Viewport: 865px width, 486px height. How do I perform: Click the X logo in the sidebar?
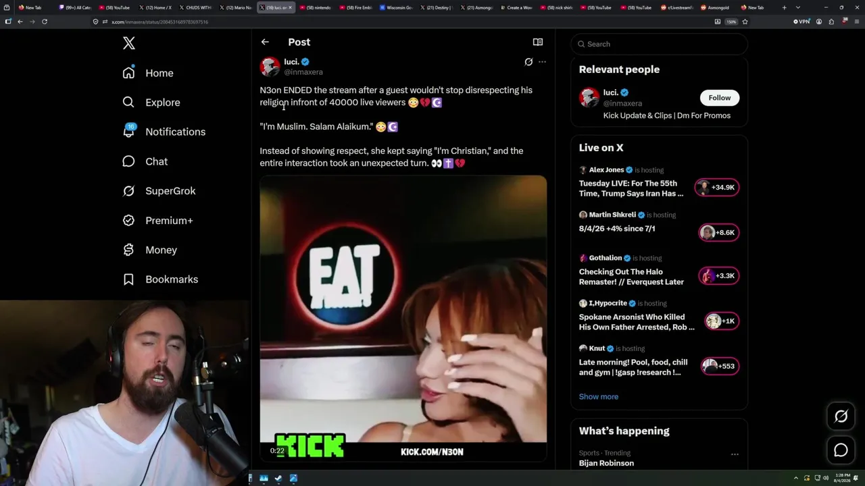click(129, 43)
